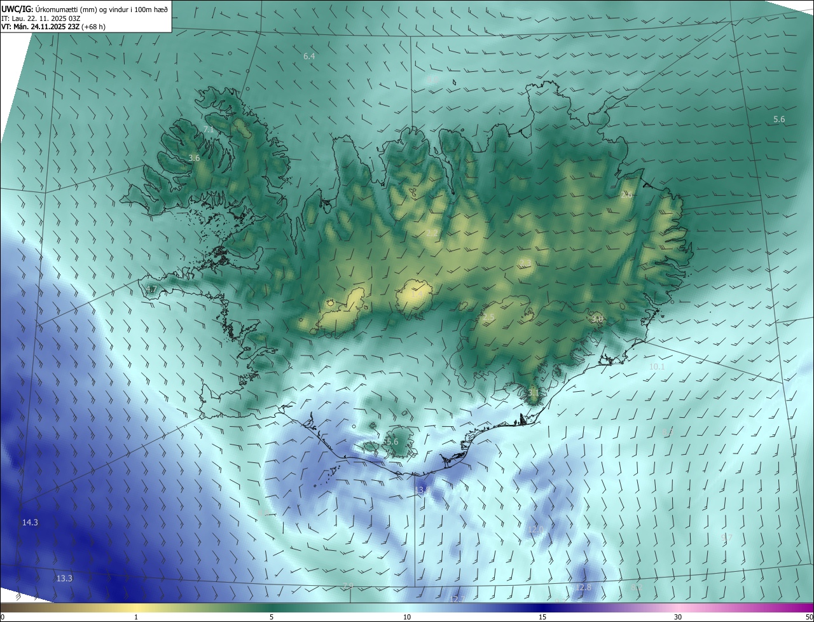Click the 7.1 value label

[209, 130]
